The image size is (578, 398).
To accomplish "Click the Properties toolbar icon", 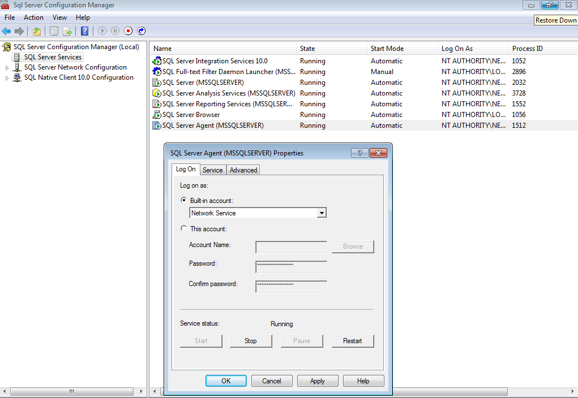I will pos(54,31).
